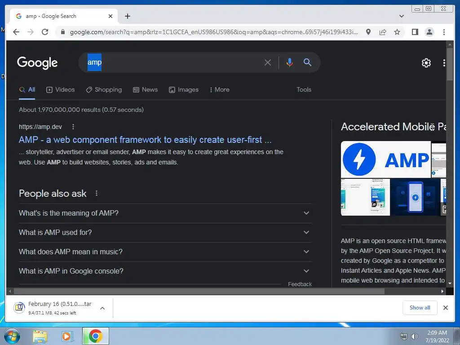Click the Accelerated Mobile Pages heading
This screenshot has height=345, width=460.
393,127
